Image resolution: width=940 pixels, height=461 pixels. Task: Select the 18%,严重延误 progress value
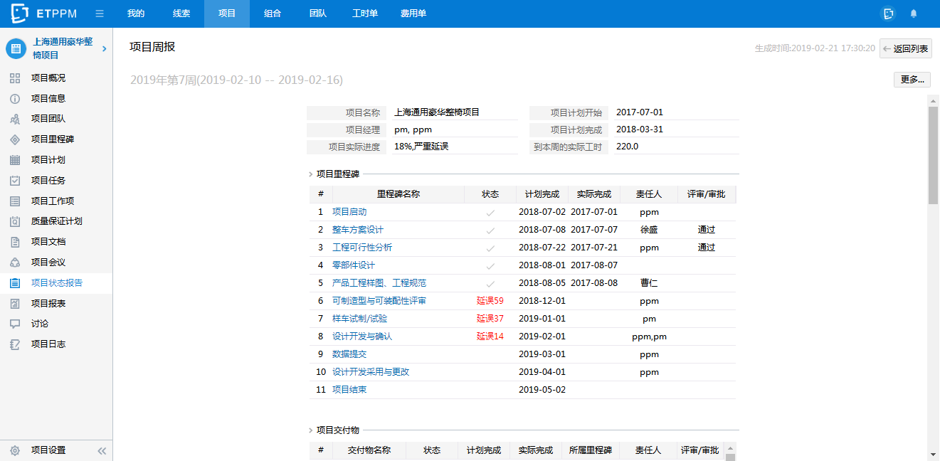tap(421, 147)
